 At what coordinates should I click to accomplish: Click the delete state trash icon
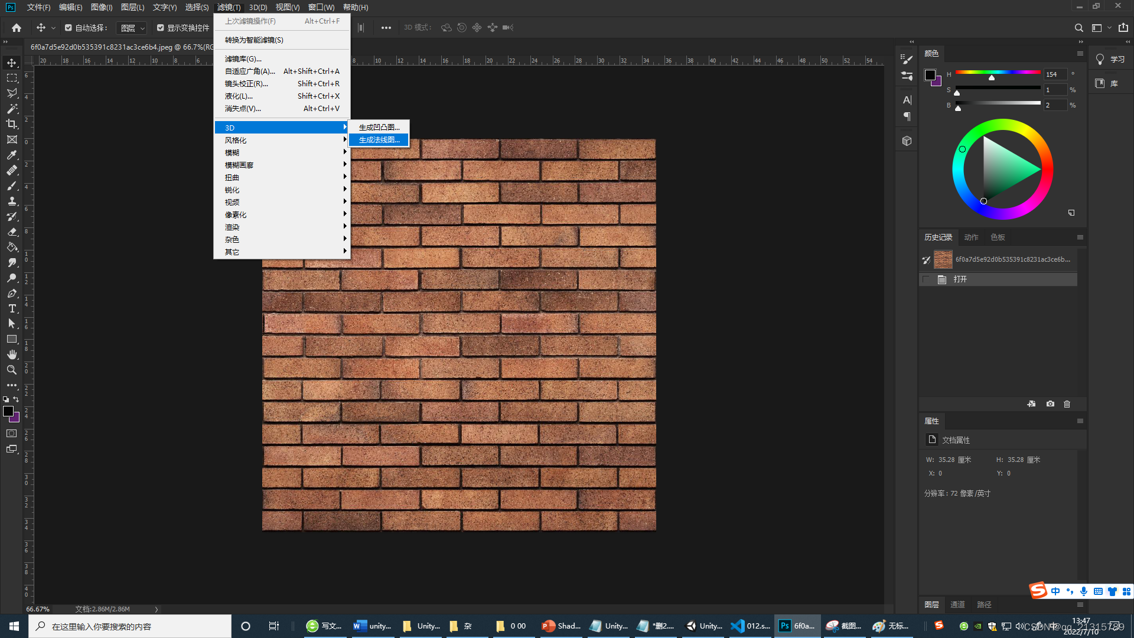click(1067, 404)
